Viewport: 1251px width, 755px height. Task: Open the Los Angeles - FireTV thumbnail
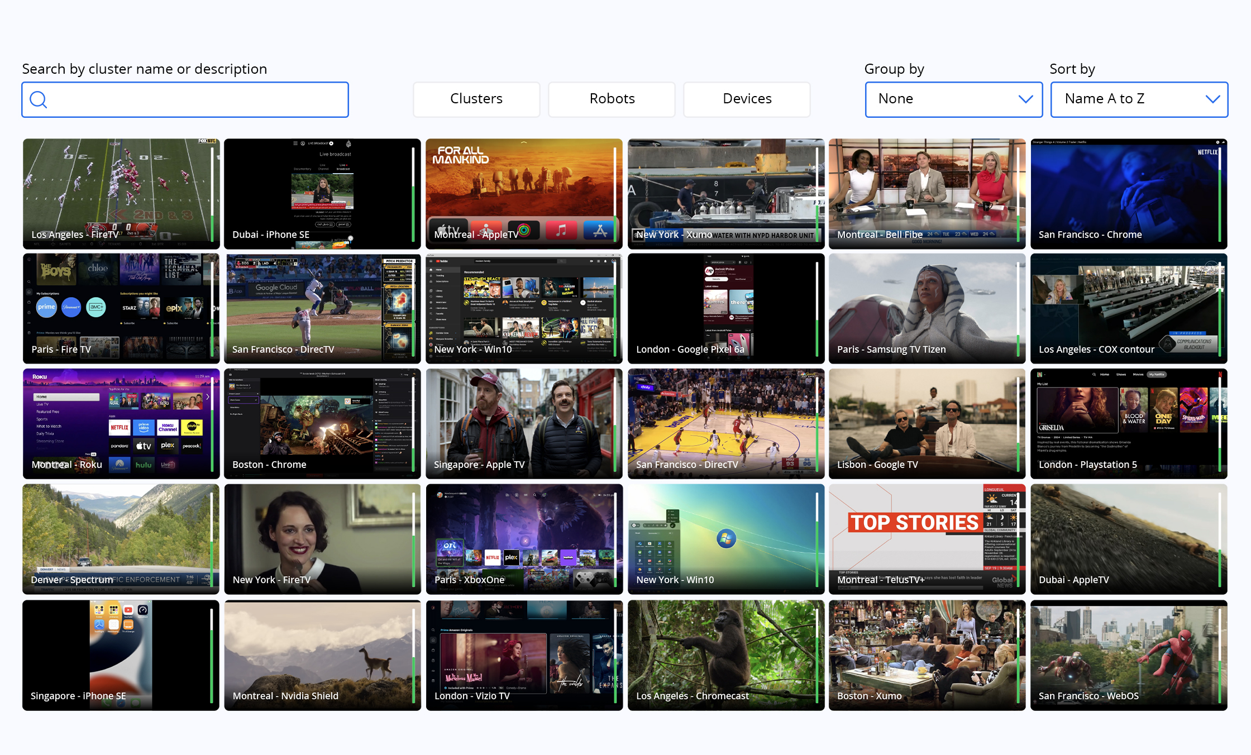pos(121,193)
